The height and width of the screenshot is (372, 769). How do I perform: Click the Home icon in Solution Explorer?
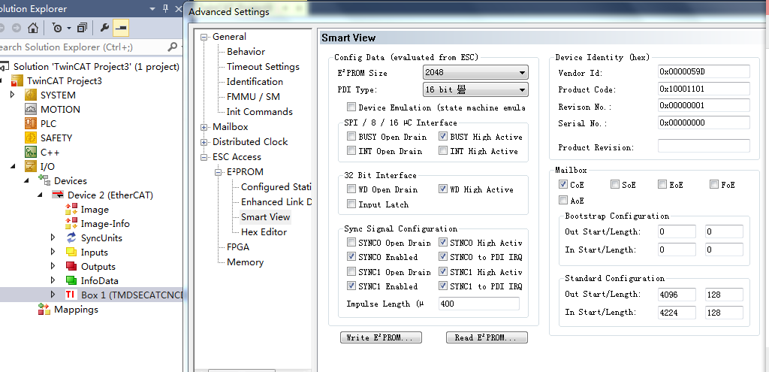tap(33, 28)
